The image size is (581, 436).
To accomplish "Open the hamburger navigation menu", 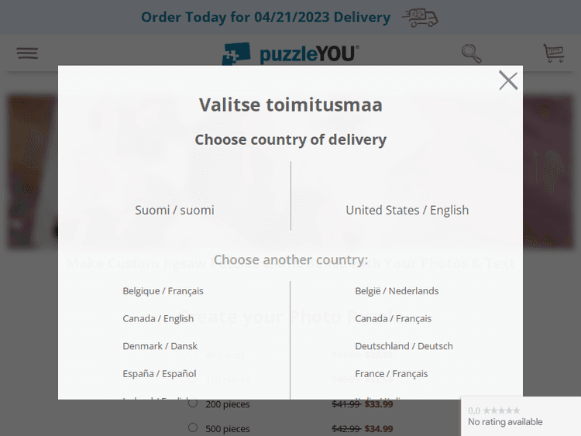I will (x=27, y=53).
